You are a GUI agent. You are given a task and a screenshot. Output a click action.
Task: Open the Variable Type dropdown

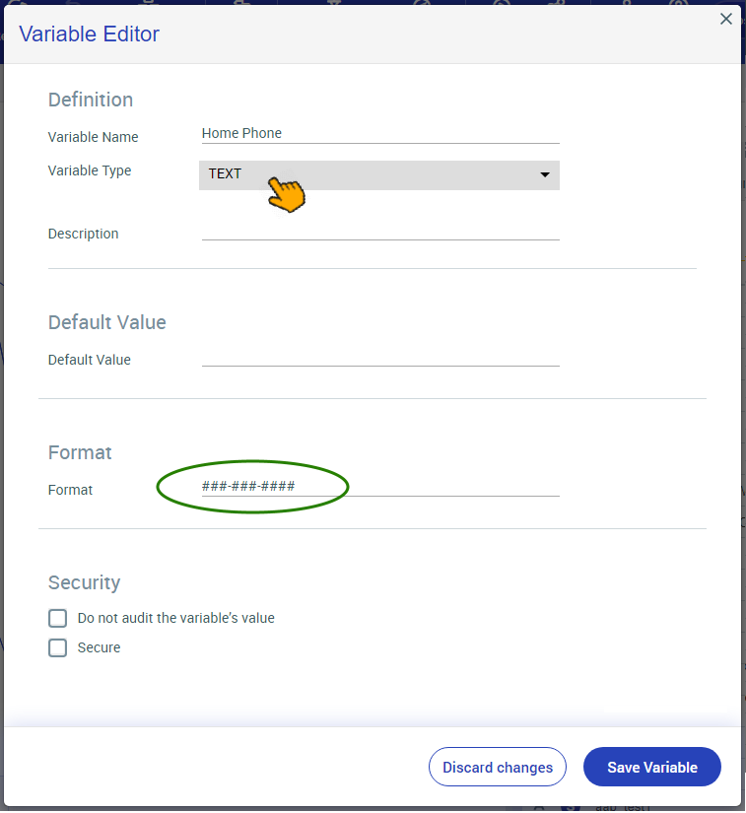click(x=379, y=175)
